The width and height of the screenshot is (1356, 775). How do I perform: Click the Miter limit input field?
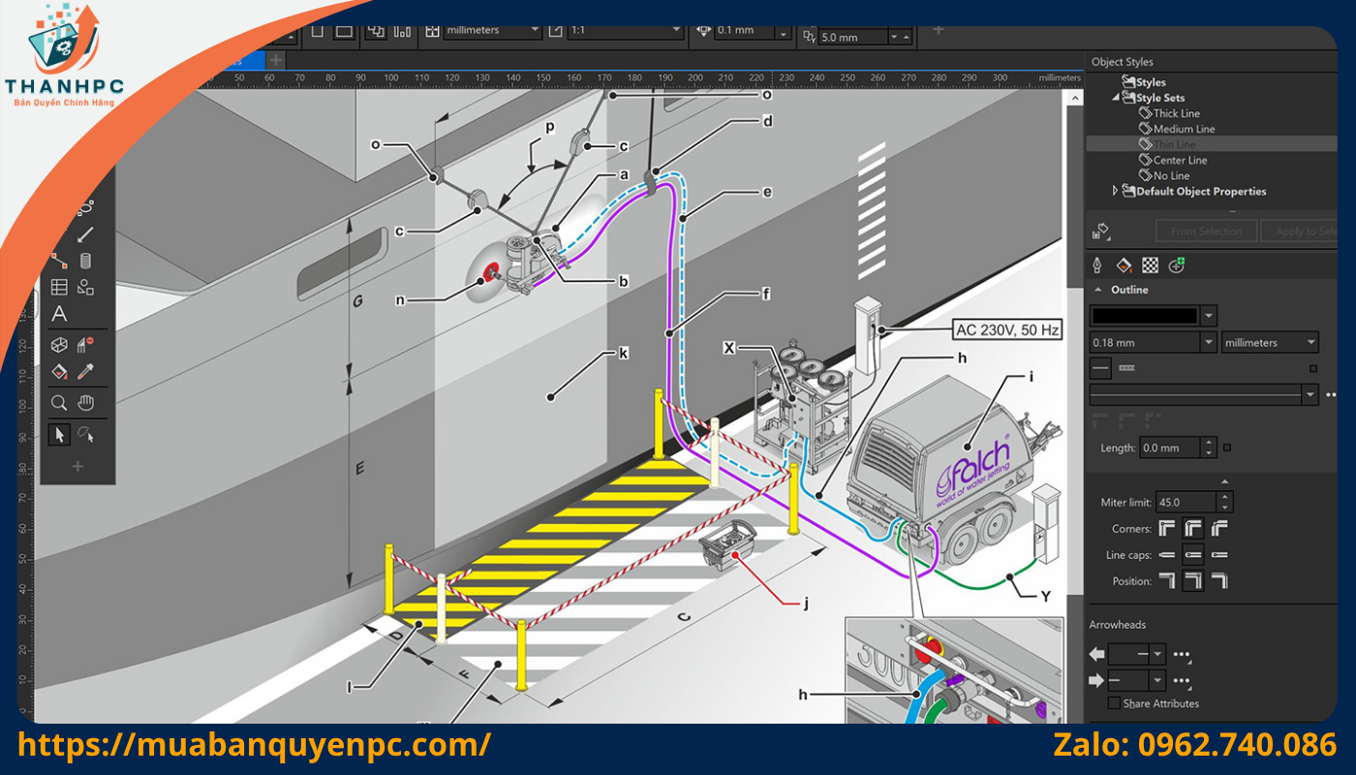point(1186,502)
